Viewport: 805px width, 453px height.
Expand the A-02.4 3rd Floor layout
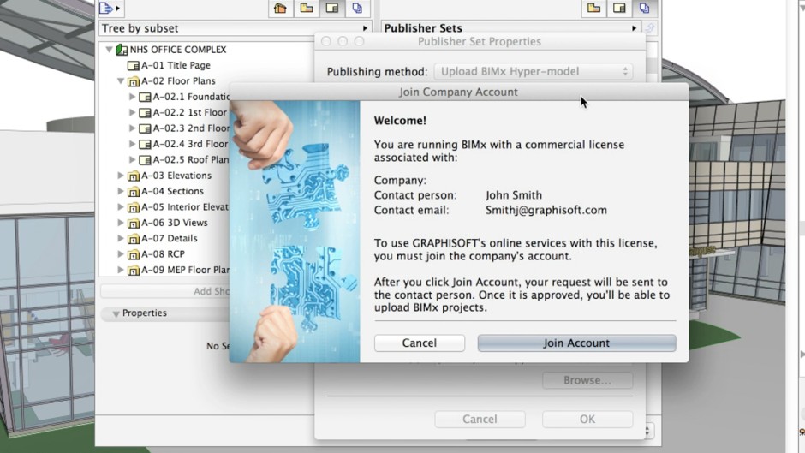tap(132, 145)
